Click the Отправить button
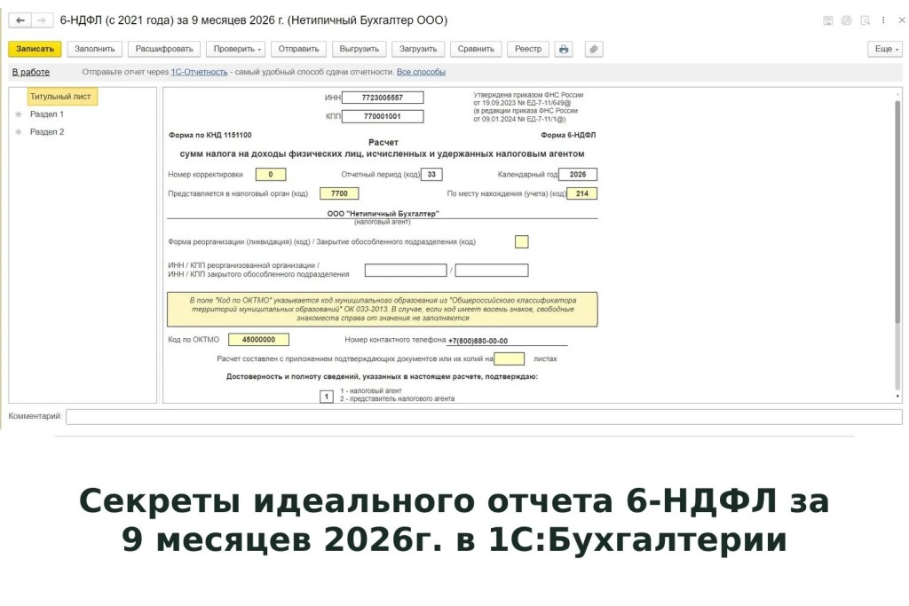This screenshot has height=606, width=909. (298, 50)
